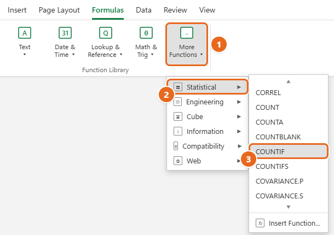The height and width of the screenshot is (235, 334).
Task: Switch to the Data tab
Action: coord(143,10)
